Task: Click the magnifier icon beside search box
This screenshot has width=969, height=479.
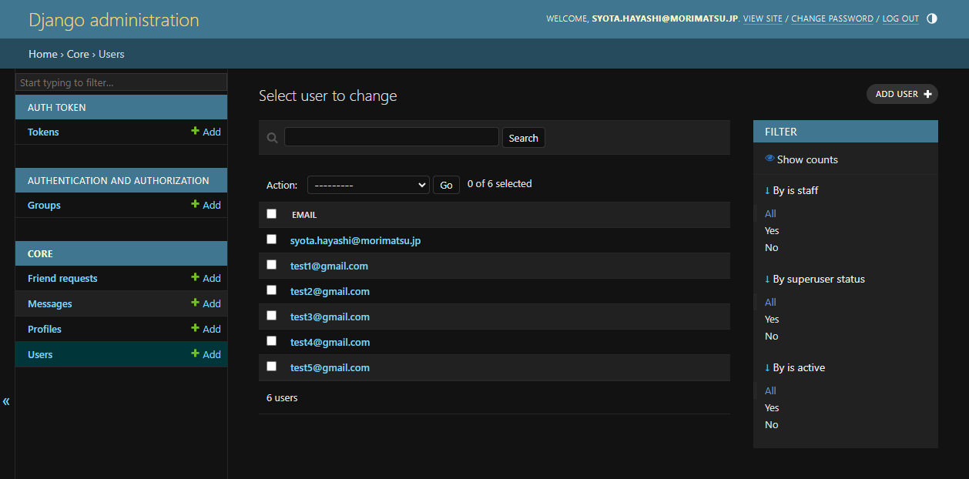Action: click(x=272, y=138)
